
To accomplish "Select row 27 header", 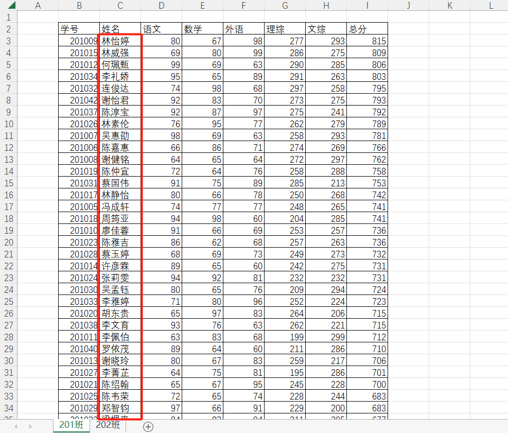I will click(9, 325).
